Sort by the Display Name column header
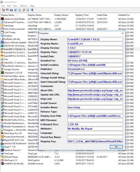Screen dimensions: 140x172 tap(13, 15)
